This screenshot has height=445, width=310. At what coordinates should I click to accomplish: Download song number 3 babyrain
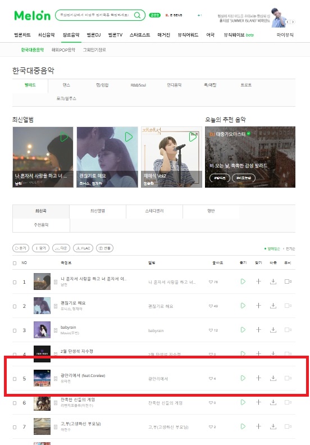pyautogui.click(x=273, y=330)
